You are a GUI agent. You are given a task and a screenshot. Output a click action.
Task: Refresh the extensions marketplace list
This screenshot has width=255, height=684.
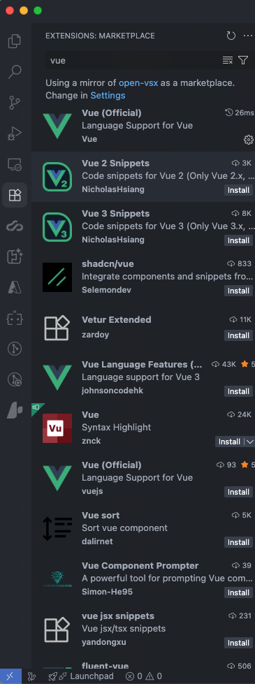[x=231, y=36]
